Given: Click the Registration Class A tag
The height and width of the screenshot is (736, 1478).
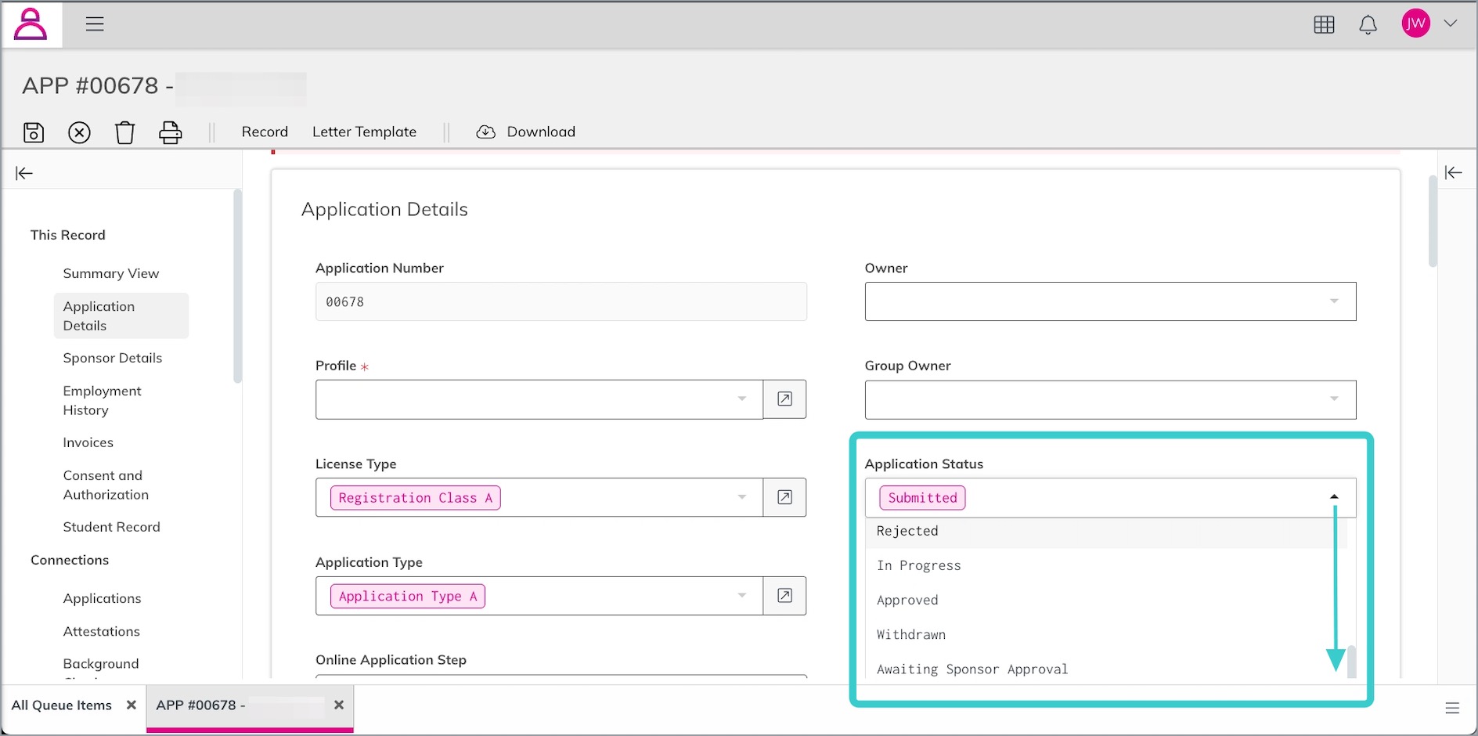Looking at the screenshot, I should coord(415,498).
